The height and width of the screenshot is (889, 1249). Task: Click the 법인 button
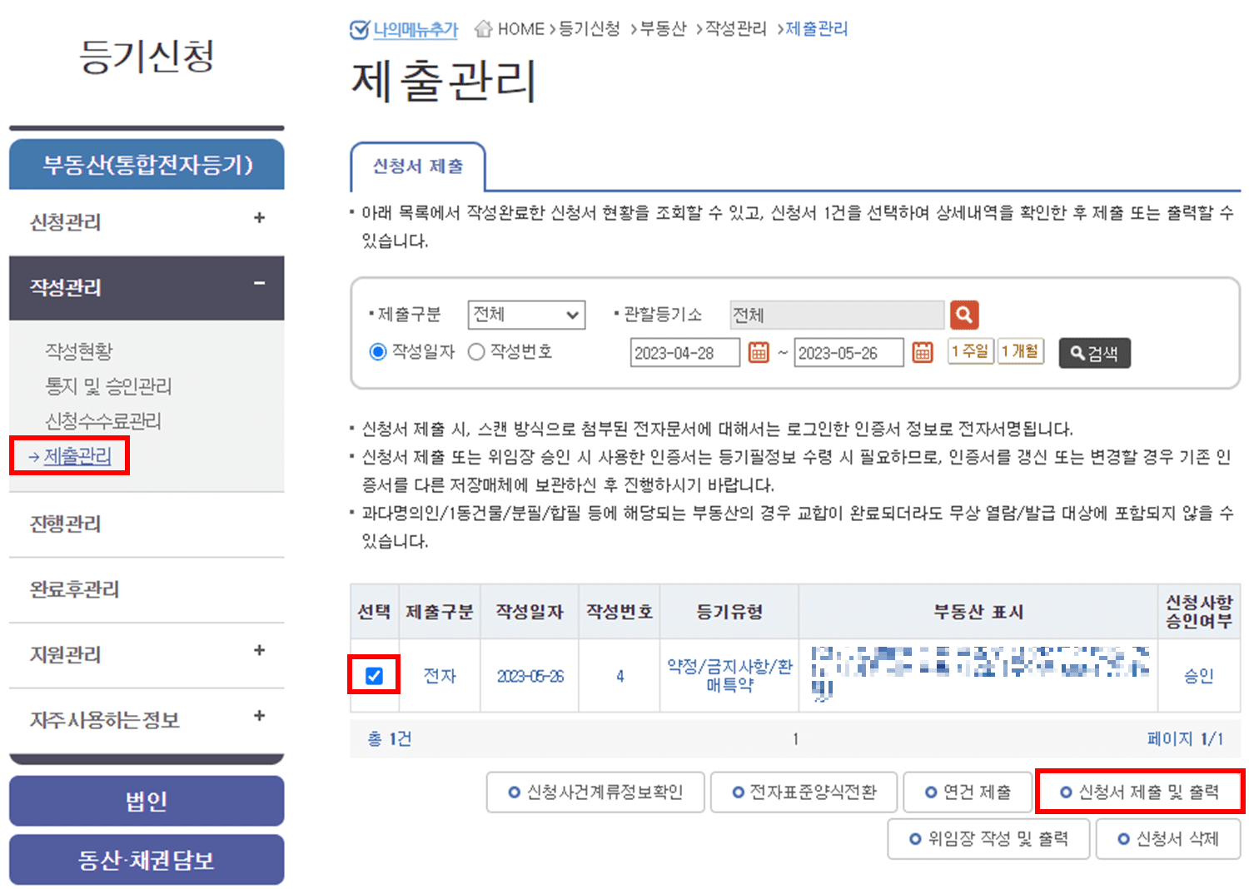[x=147, y=801]
